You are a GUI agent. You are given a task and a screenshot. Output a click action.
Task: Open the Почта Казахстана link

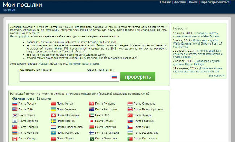[68, 133]
